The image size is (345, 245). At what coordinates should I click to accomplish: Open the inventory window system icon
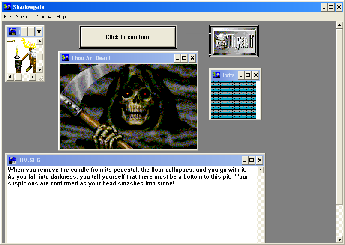pos(12,32)
